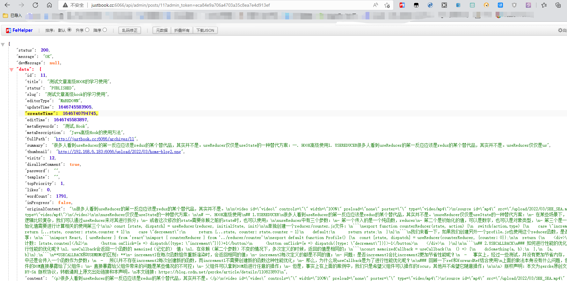Select descending sort order
Image resolution: width=567 pixels, height=281 pixels.
(105, 30)
